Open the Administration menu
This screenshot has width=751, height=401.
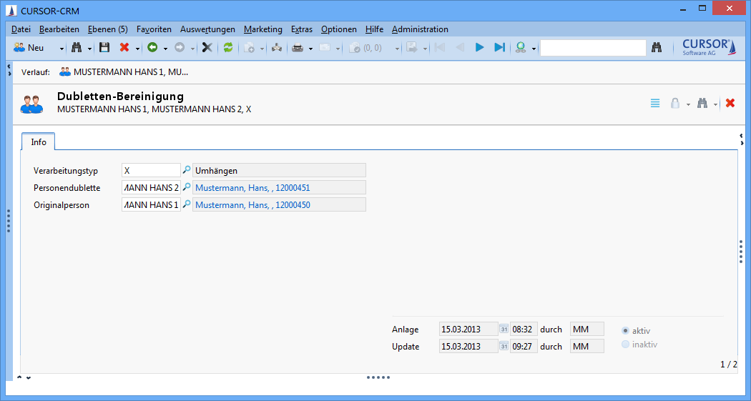[x=420, y=29]
